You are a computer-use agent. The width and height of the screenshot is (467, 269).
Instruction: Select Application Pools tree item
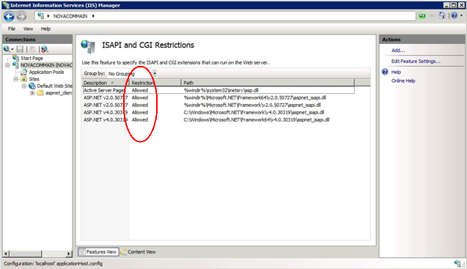46,72
